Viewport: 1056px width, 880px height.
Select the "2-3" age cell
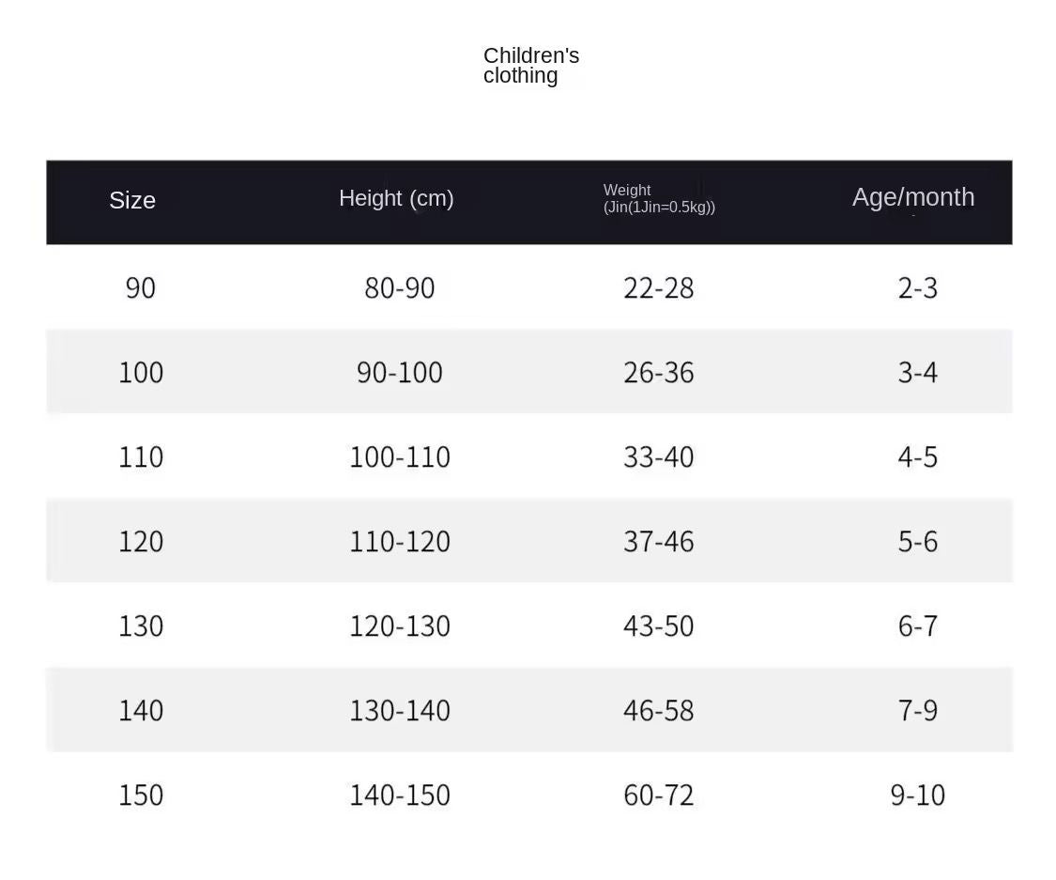pyautogui.click(x=918, y=287)
